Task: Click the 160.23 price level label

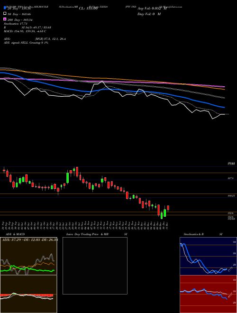Action: (231, 196)
